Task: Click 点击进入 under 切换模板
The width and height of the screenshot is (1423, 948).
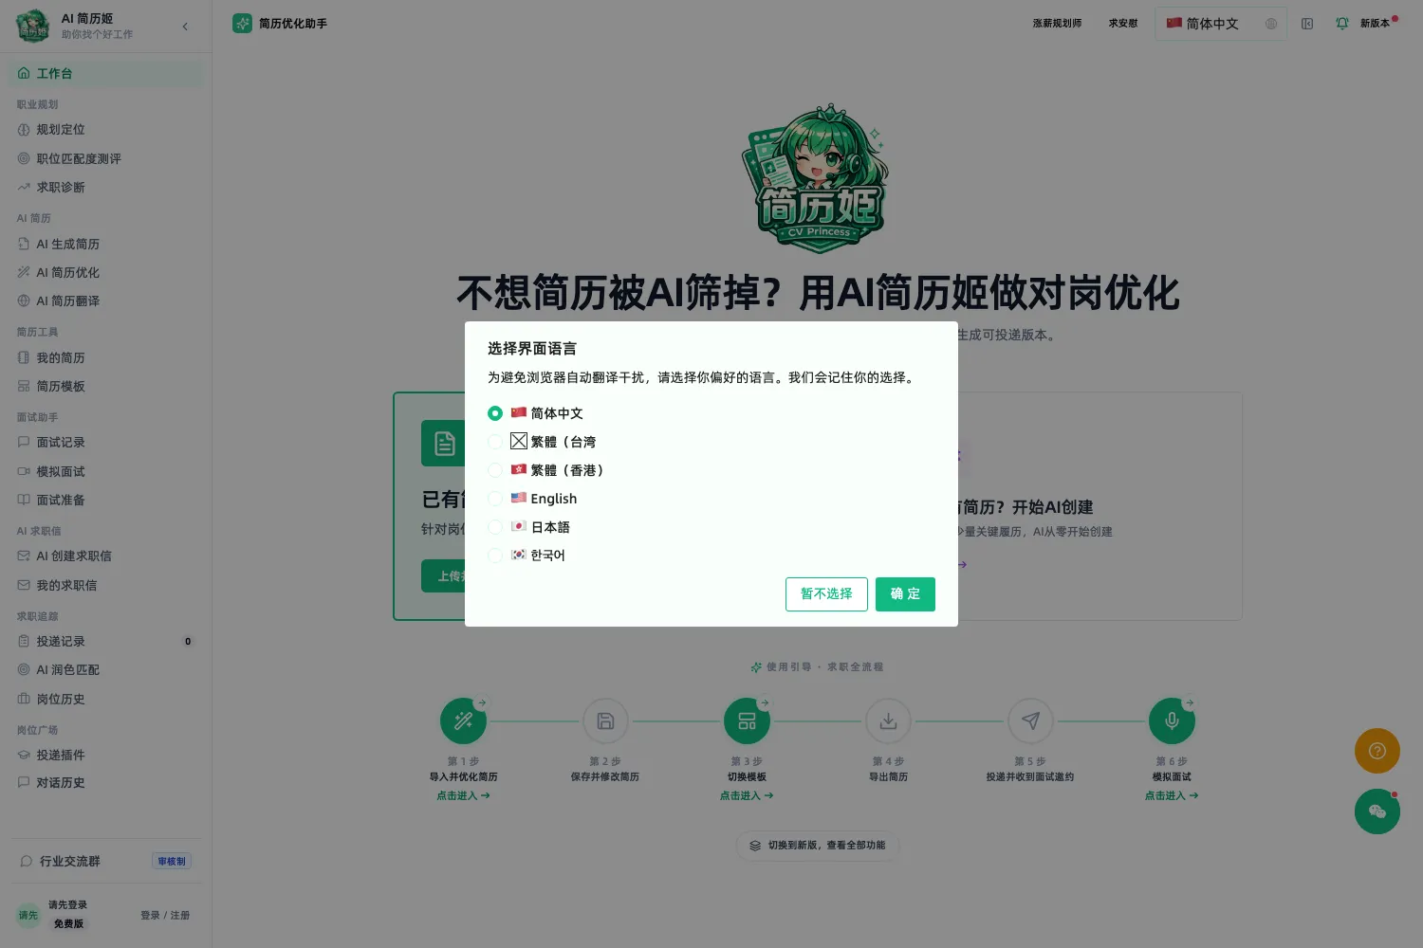Action: click(747, 795)
